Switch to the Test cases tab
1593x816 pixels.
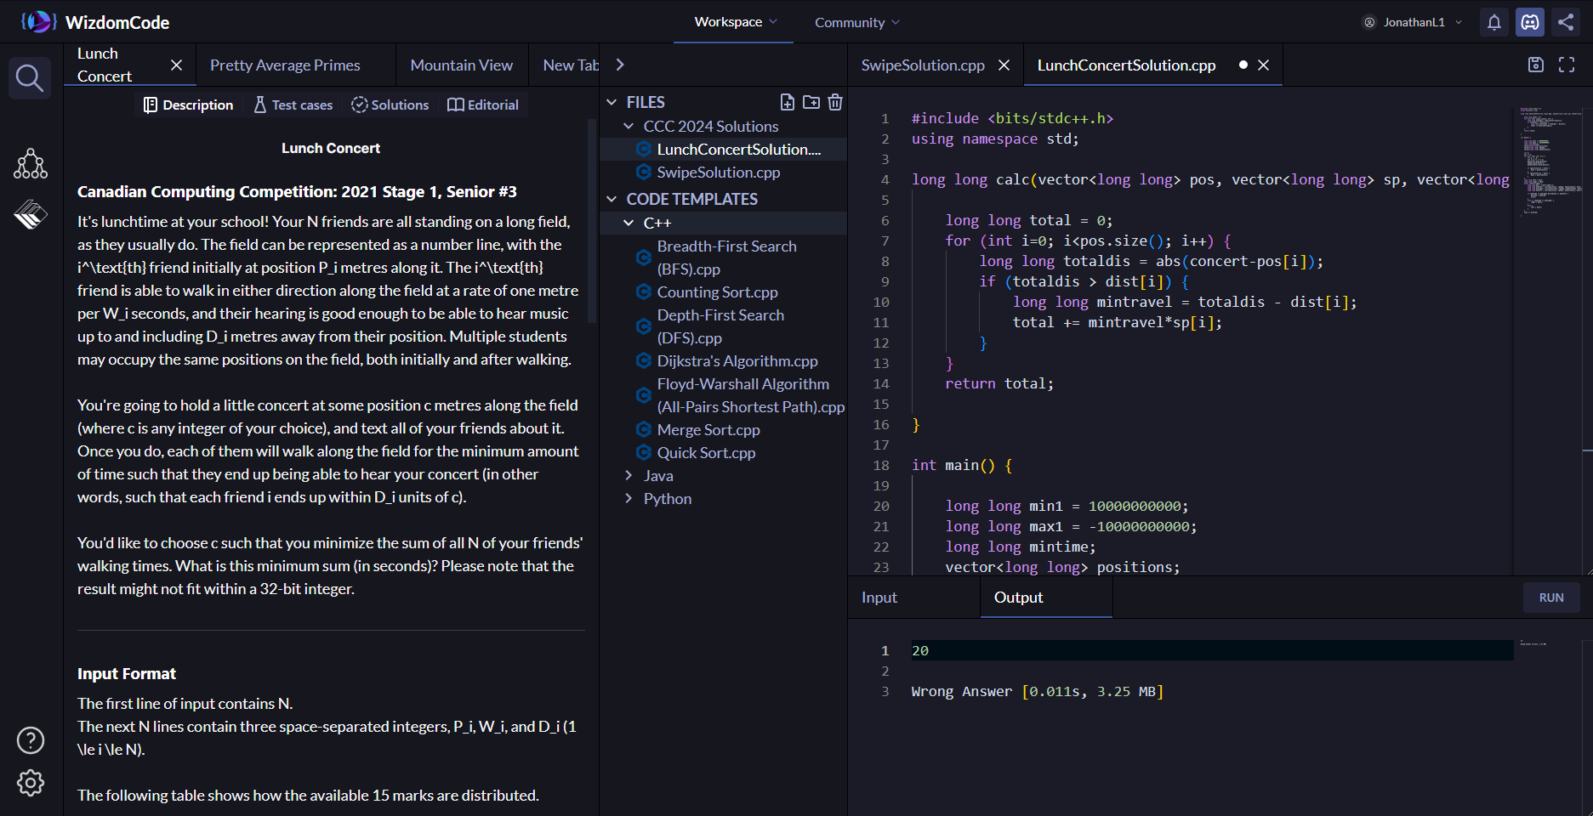point(293,105)
